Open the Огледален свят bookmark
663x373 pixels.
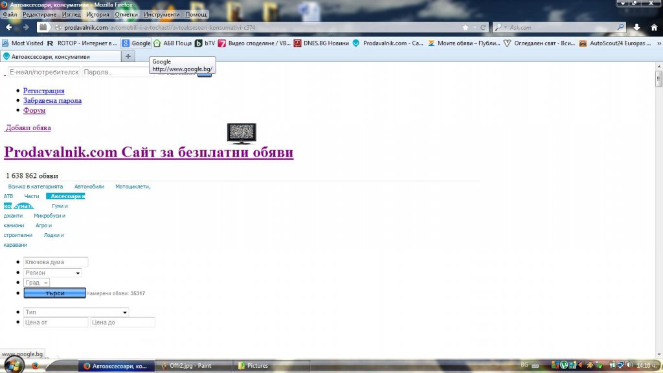(539, 43)
